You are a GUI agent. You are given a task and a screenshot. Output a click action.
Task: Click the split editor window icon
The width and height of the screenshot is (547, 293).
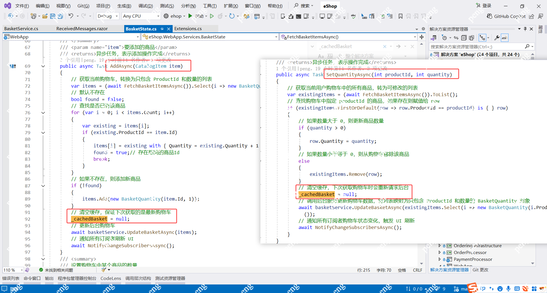pos(422,37)
